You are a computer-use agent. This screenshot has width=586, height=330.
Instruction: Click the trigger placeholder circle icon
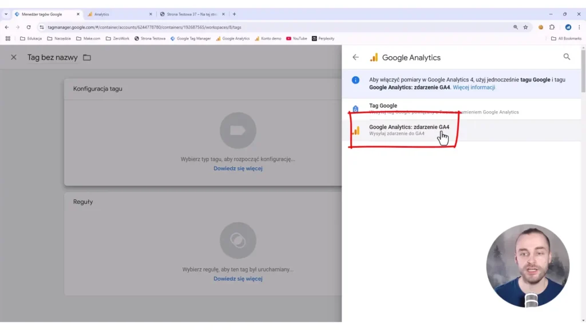tap(237, 241)
